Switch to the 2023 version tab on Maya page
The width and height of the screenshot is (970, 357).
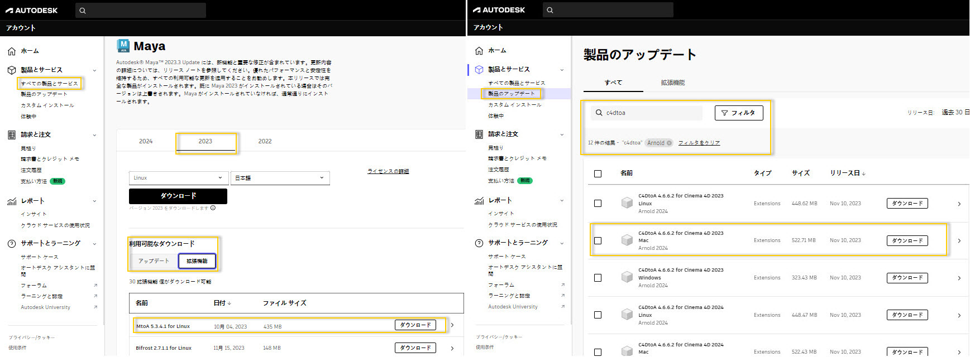pos(206,142)
